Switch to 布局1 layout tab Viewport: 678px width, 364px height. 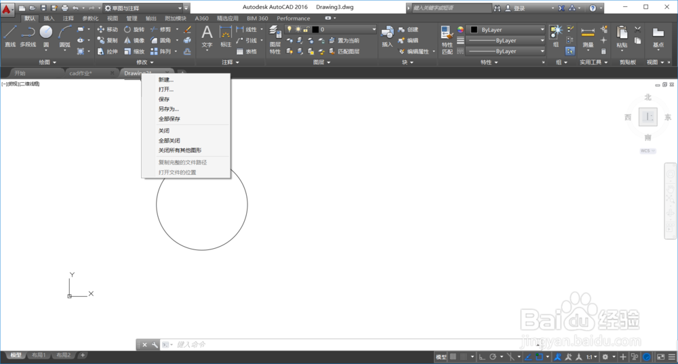click(39, 355)
